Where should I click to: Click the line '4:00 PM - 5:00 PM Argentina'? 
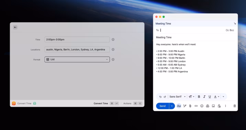pyautogui.click(x=172, y=71)
